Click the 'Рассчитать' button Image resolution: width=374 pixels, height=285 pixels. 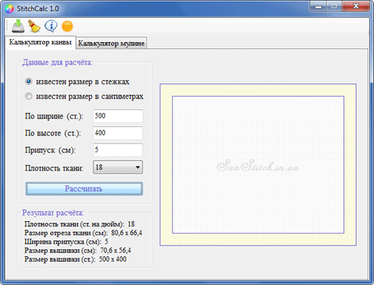(84, 188)
